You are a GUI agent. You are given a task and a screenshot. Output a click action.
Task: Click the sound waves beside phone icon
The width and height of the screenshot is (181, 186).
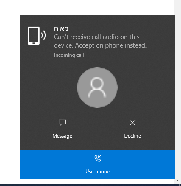point(43,35)
